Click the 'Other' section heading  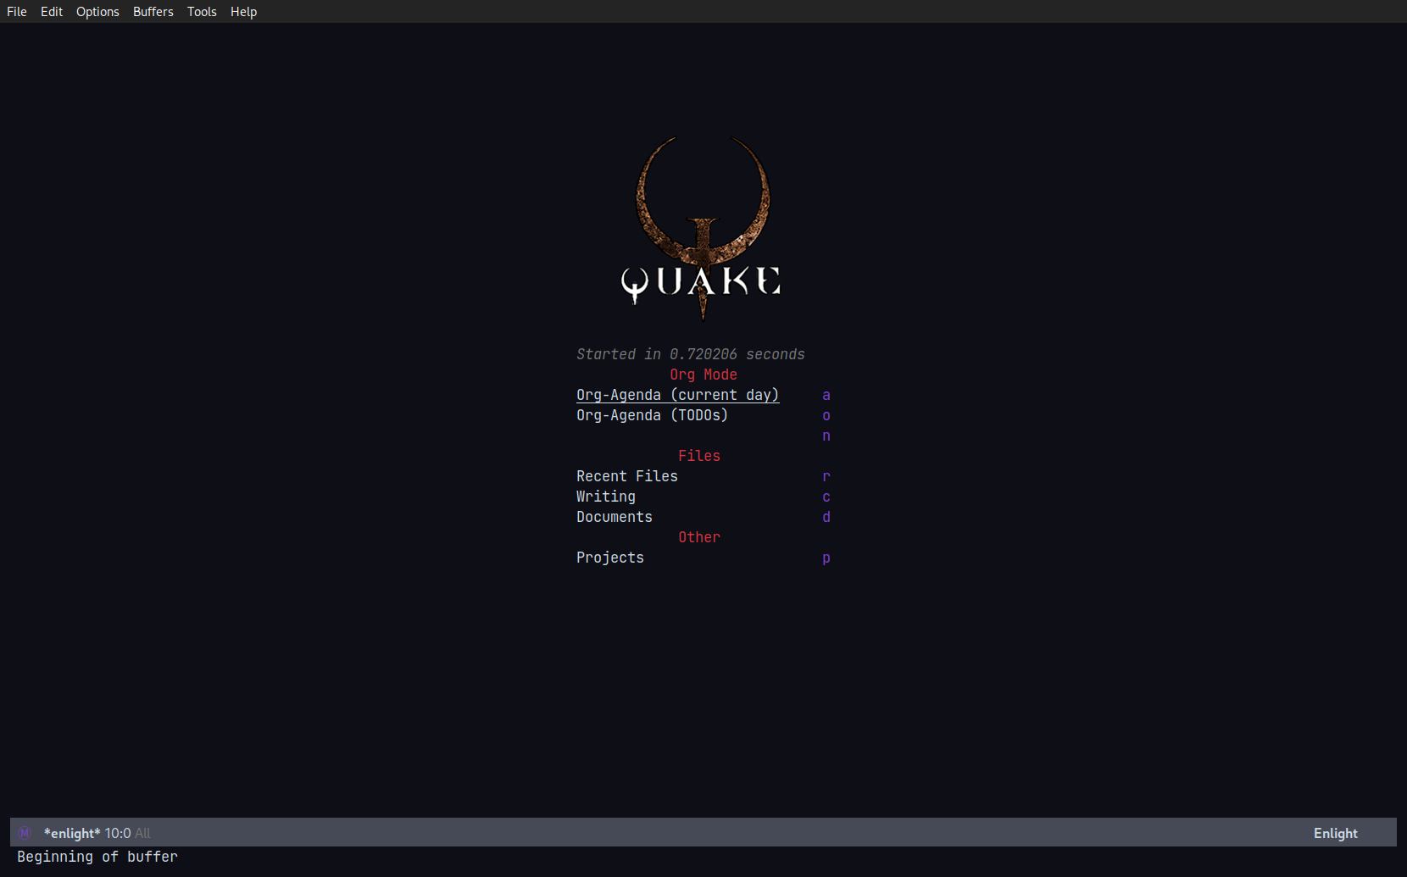[699, 537]
